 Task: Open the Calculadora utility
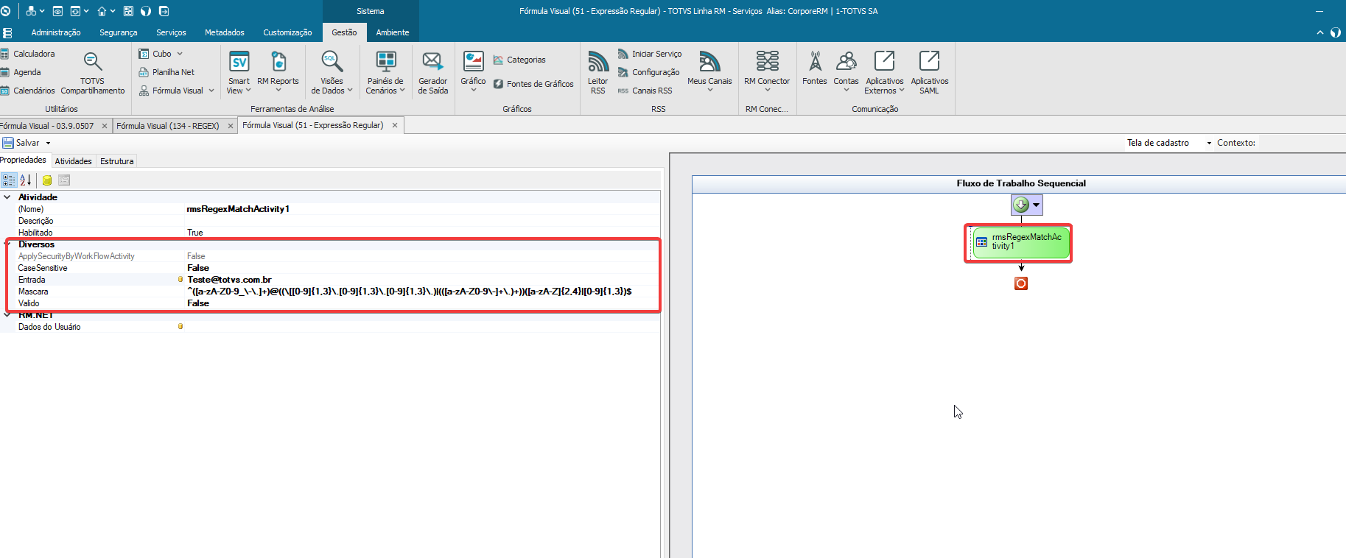tap(28, 54)
